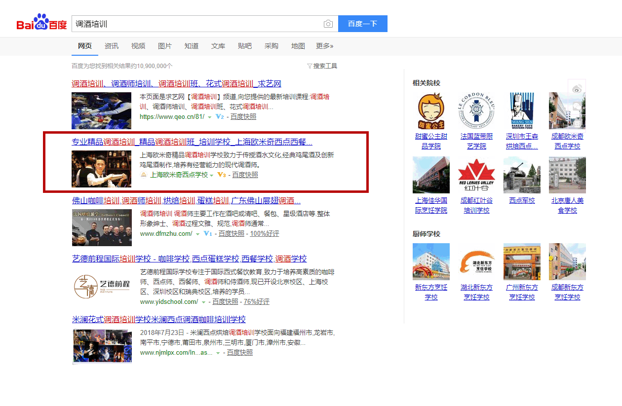Switch to the 资讯 tab

point(112,46)
